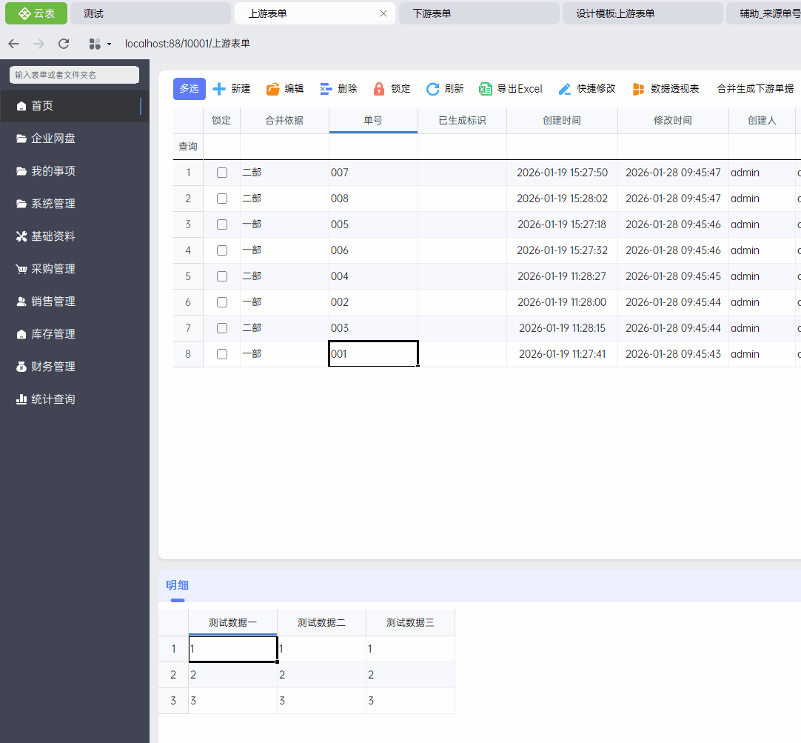Sort by the 单号 column header
The height and width of the screenshot is (743, 801).
coord(373,121)
